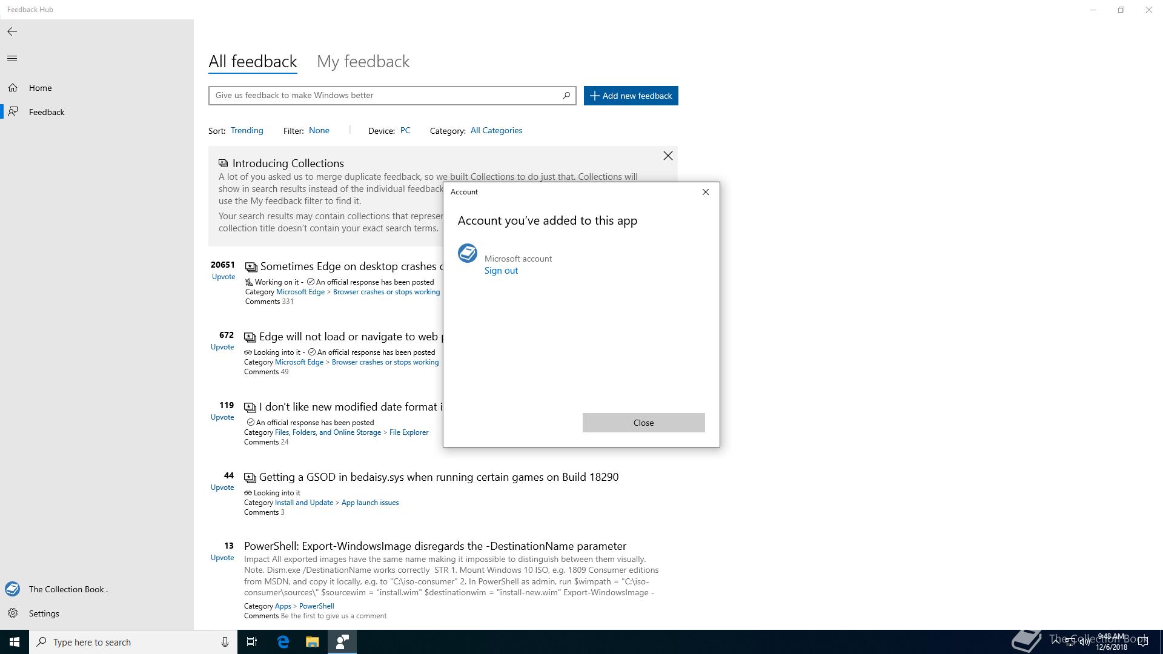Open Action Center notifications icon

coord(1142,642)
